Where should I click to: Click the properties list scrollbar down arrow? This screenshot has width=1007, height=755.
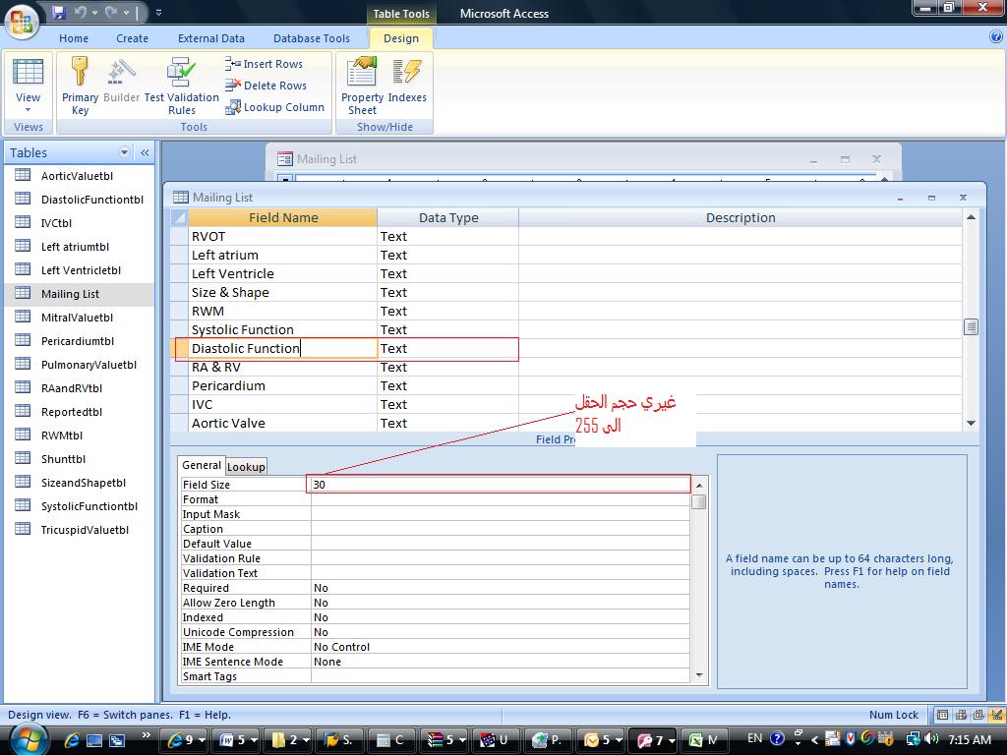tap(699, 675)
